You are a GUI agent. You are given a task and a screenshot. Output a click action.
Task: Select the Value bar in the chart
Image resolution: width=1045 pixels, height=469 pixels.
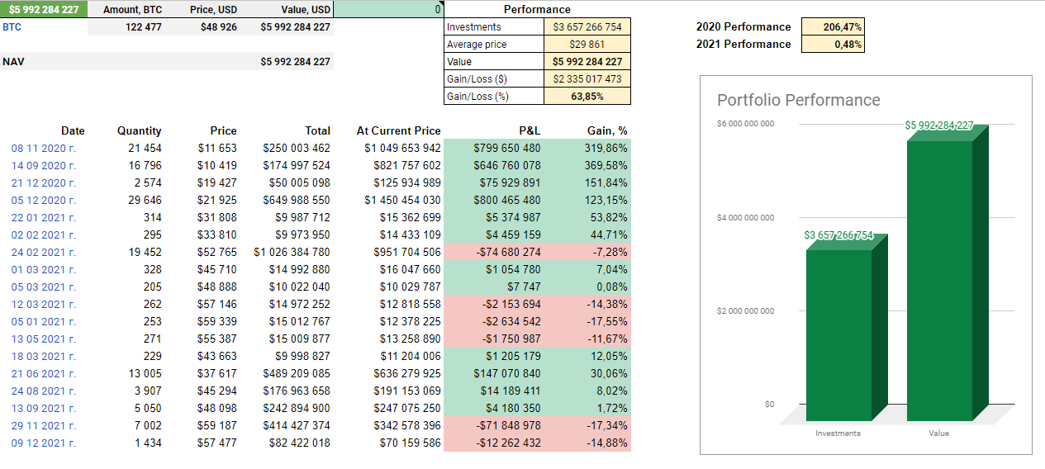(x=938, y=281)
